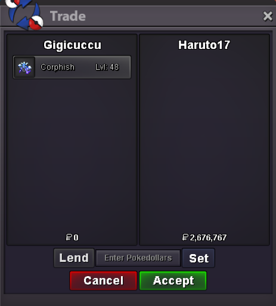Click the Haruto17 player name

coord(204,45)
